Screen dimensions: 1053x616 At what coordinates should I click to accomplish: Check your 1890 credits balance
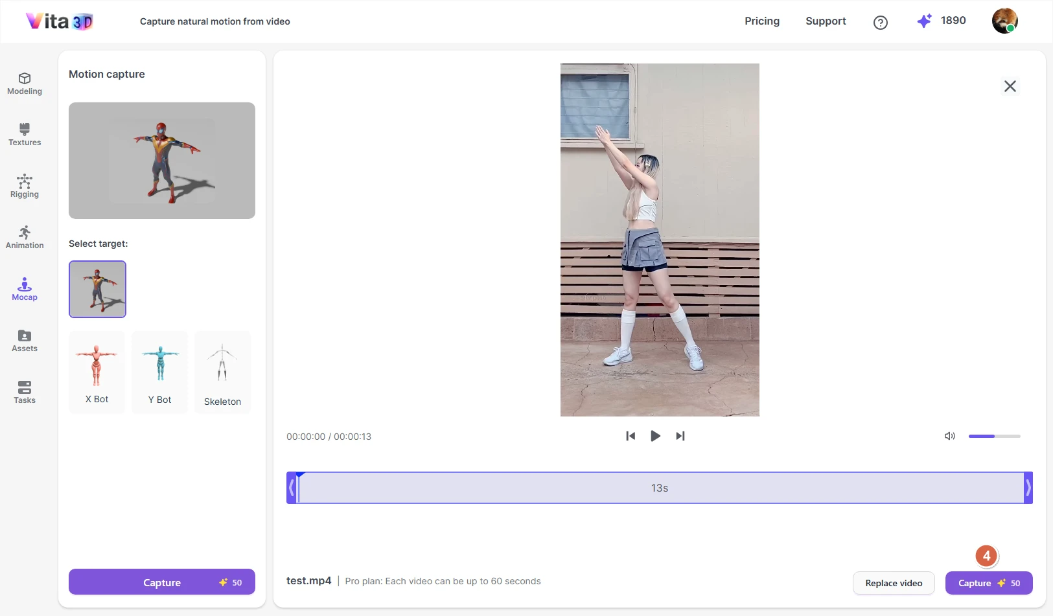coord(942,21)
